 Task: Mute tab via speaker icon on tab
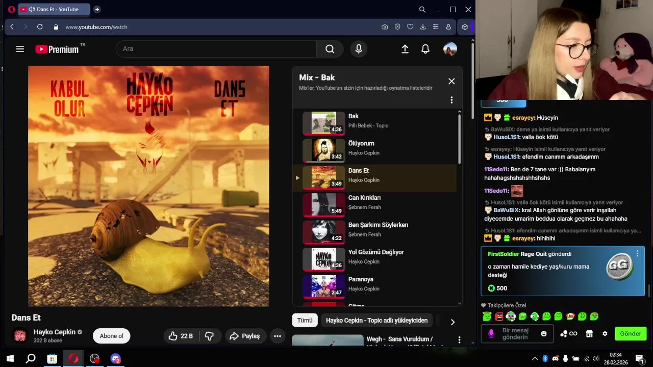pyautogui.click(x=32, y=9)
